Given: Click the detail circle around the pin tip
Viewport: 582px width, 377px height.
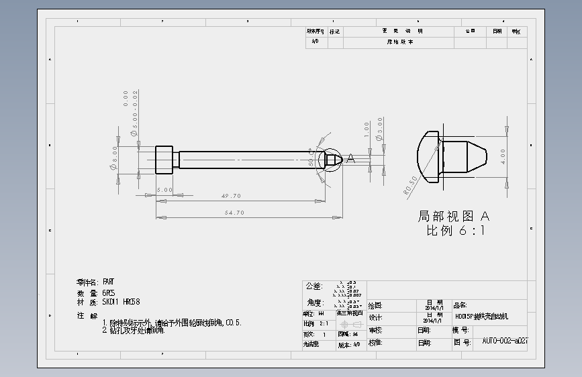Looking at the screenshot, I should click(329, 159).
